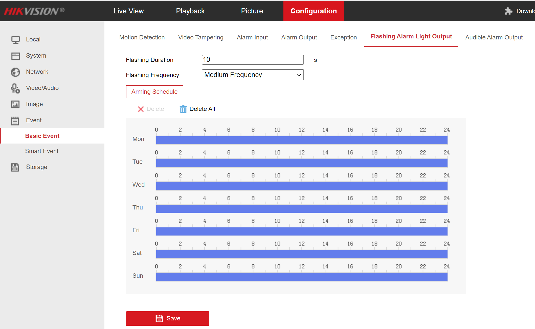
Task: Select the Monday schedule time bar
Action: (x=302, y=140)
